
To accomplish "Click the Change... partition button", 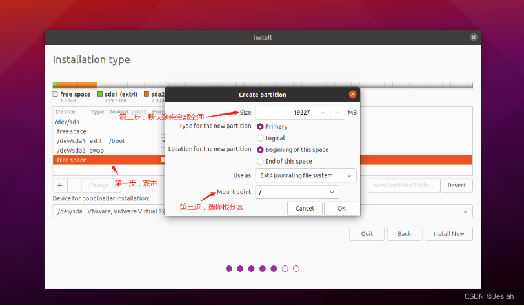I will [x=101, y=185].
